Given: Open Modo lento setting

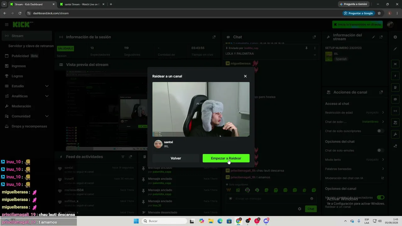Looking at the screenshot, I should [355, 159].
